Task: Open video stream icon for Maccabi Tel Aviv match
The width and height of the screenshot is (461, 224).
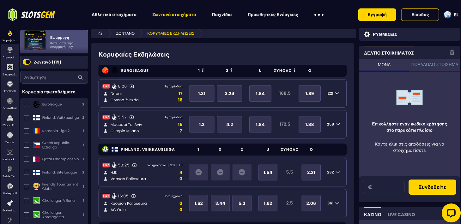Action: point(132,117)
